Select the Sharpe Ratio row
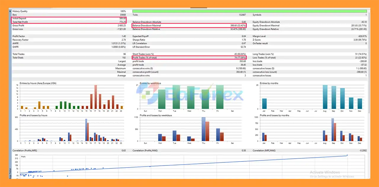The height and width of the screenshot is (187, 379). tap(189, 40)
